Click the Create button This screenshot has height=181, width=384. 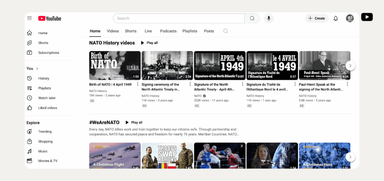(x=316, y=18)
